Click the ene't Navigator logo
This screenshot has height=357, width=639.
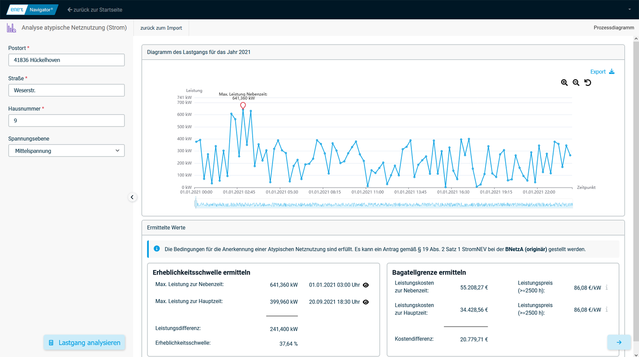[32, 9]
